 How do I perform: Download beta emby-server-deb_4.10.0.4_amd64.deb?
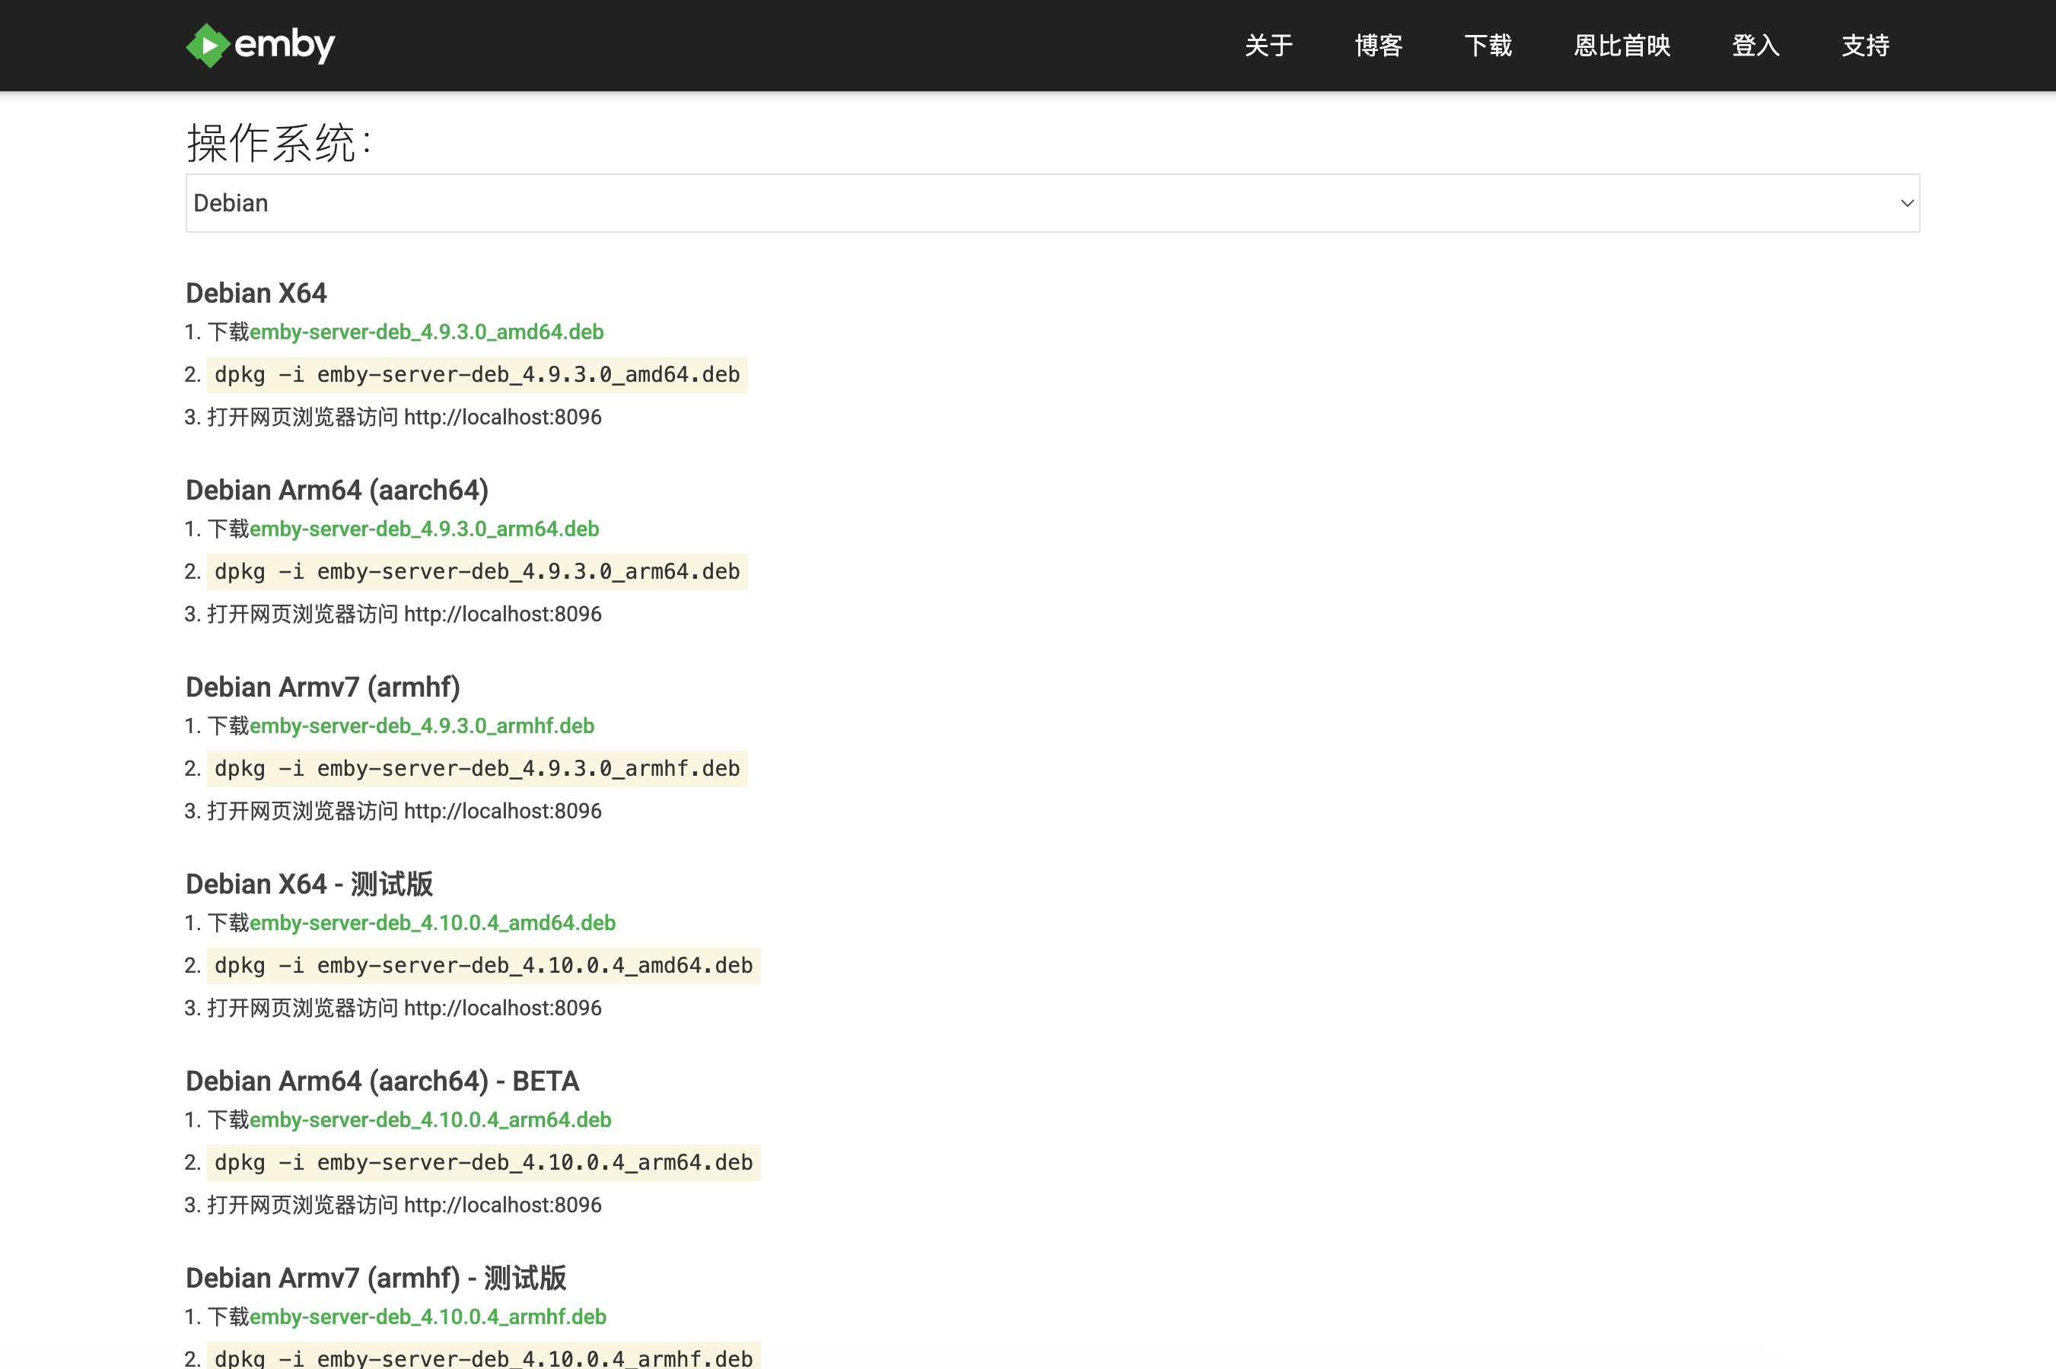point(432,923)
